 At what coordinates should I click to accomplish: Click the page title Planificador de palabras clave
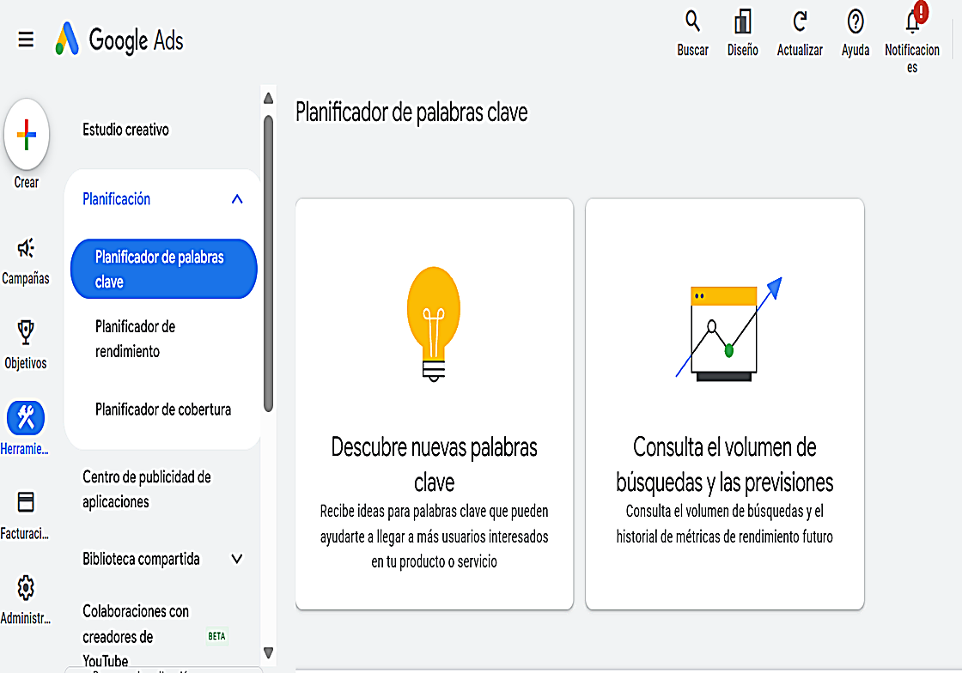[x=411, y=112]
